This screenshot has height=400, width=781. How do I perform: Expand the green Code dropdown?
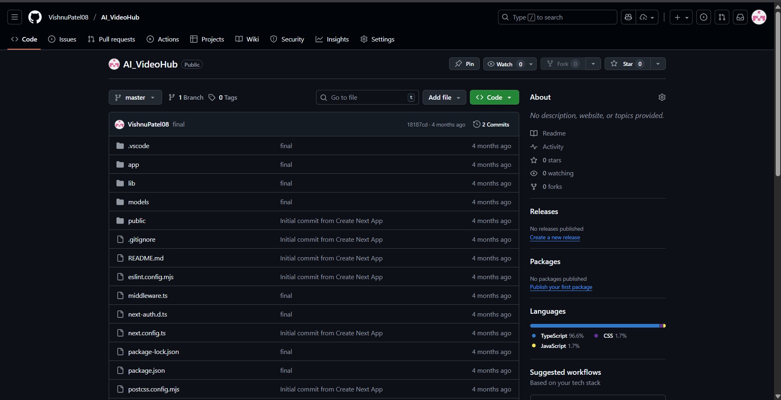pos(494,97)
